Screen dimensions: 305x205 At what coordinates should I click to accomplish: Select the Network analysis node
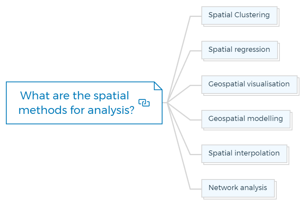[238, 188]
